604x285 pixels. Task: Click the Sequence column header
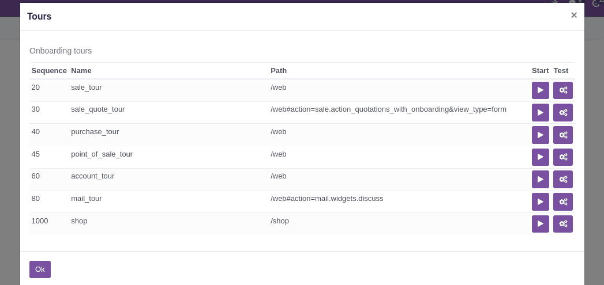pos(49,71)
